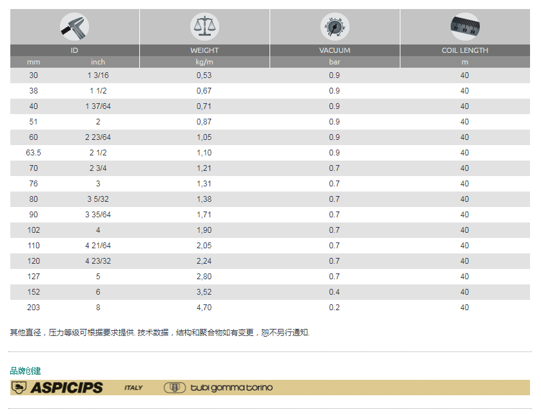
Task: Click the vacuum gauge icon in the header
Action: [x=334, y=25]
